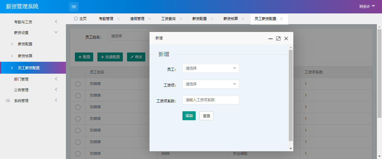Select the radio button for 失业保险 row
The width and height of the screenshot is (382, 159).
pos(78,154)
